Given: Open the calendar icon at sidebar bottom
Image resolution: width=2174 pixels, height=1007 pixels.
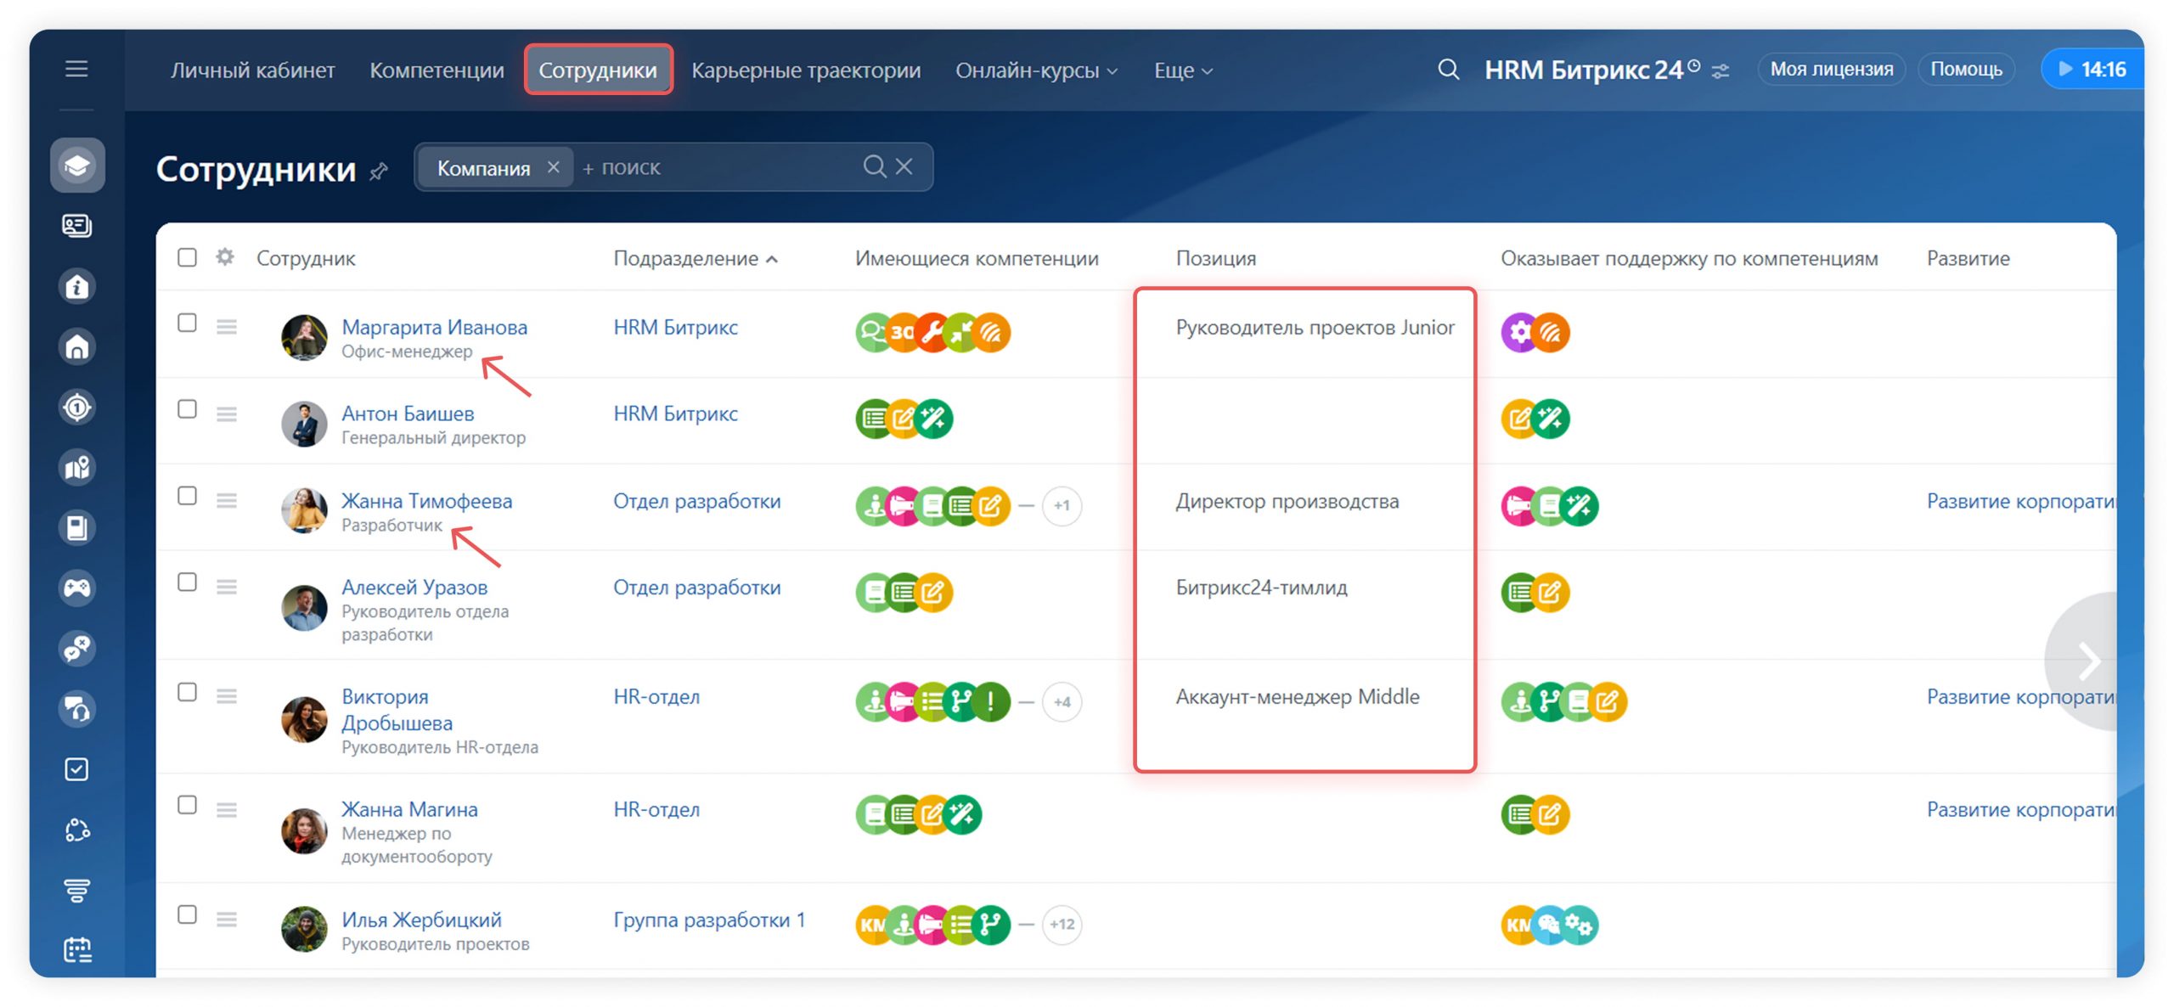Looking at the screenshot, I should (76, 951).
